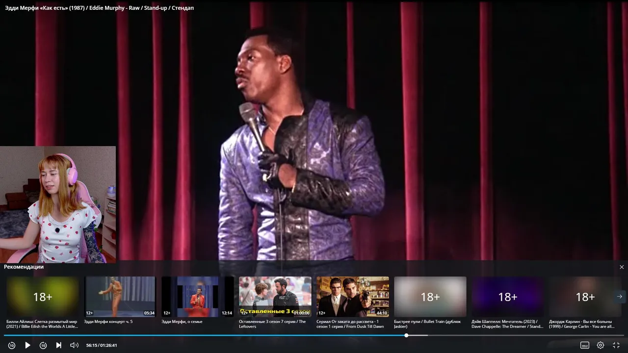Click title Эдди Мерфи концерт ч. 5
The image size is (628, 353).
click(108, 322)
